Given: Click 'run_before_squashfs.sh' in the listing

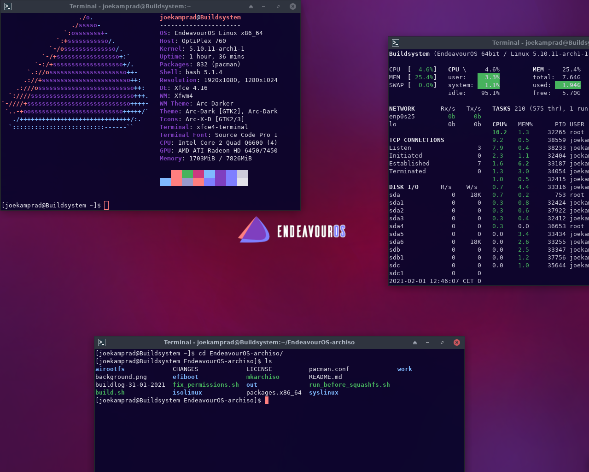Looking at the screenshot, I should click(350, 384).
